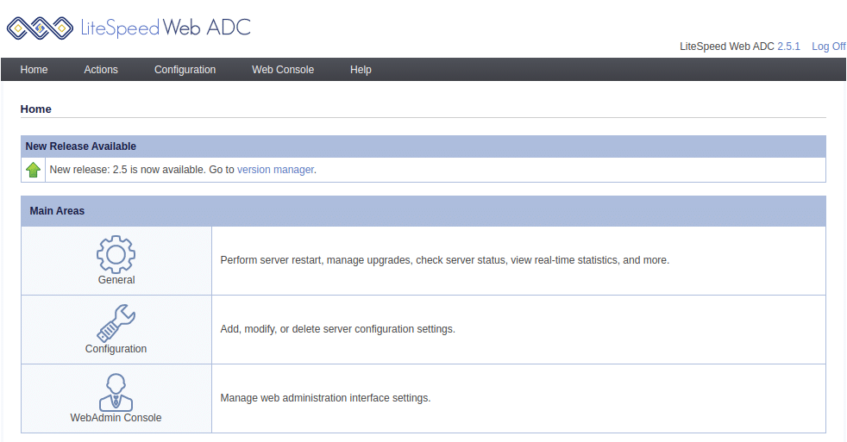Click the 'Home' page heading
Viewport: 847px width, 442px height.
click(36, 109)
